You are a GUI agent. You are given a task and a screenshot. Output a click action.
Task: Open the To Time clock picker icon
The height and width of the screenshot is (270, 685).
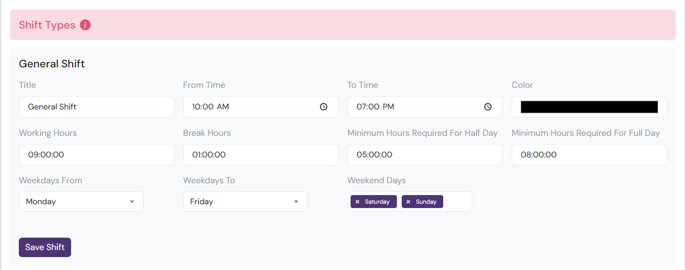coord(488,107)
